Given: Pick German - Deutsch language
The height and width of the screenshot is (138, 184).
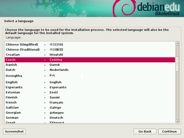Looking at the screenshot, I should point(90,118).
